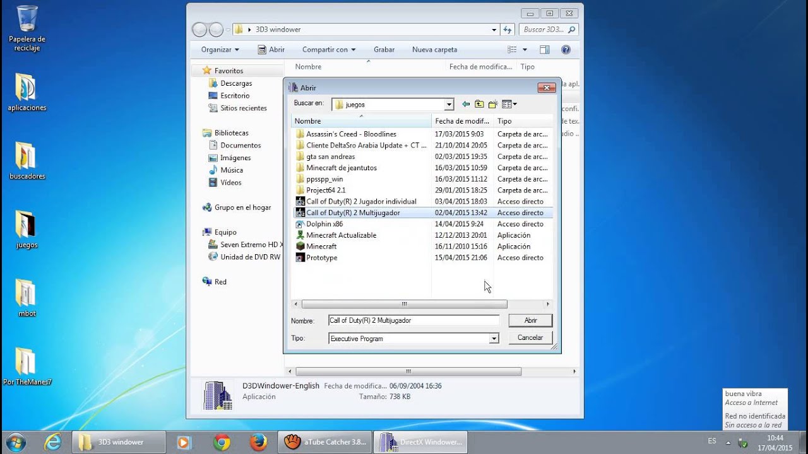Click Abrir in the Explorer toolbar

pos(271,49)
